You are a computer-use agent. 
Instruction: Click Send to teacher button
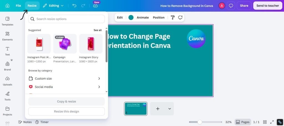pos(268,6)
